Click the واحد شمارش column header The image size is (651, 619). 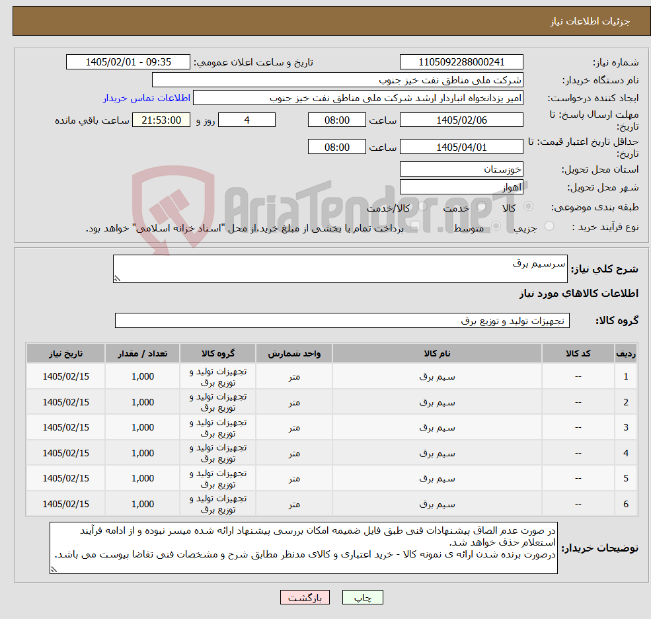click(294, 354)
